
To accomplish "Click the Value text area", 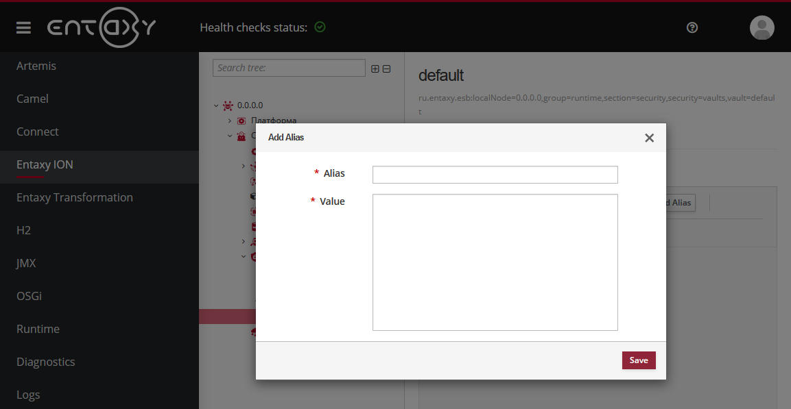I will click(495, 262).
